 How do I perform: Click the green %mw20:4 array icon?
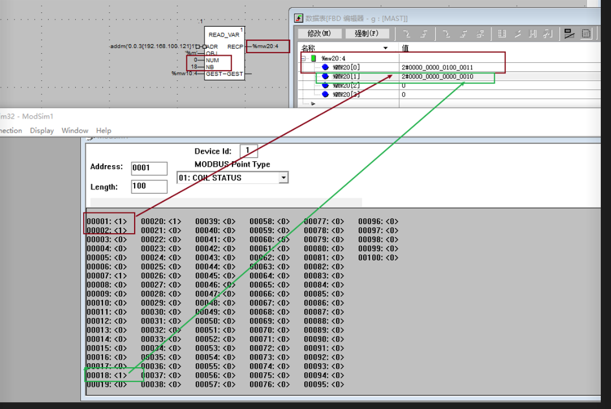[x=313, y=58]
